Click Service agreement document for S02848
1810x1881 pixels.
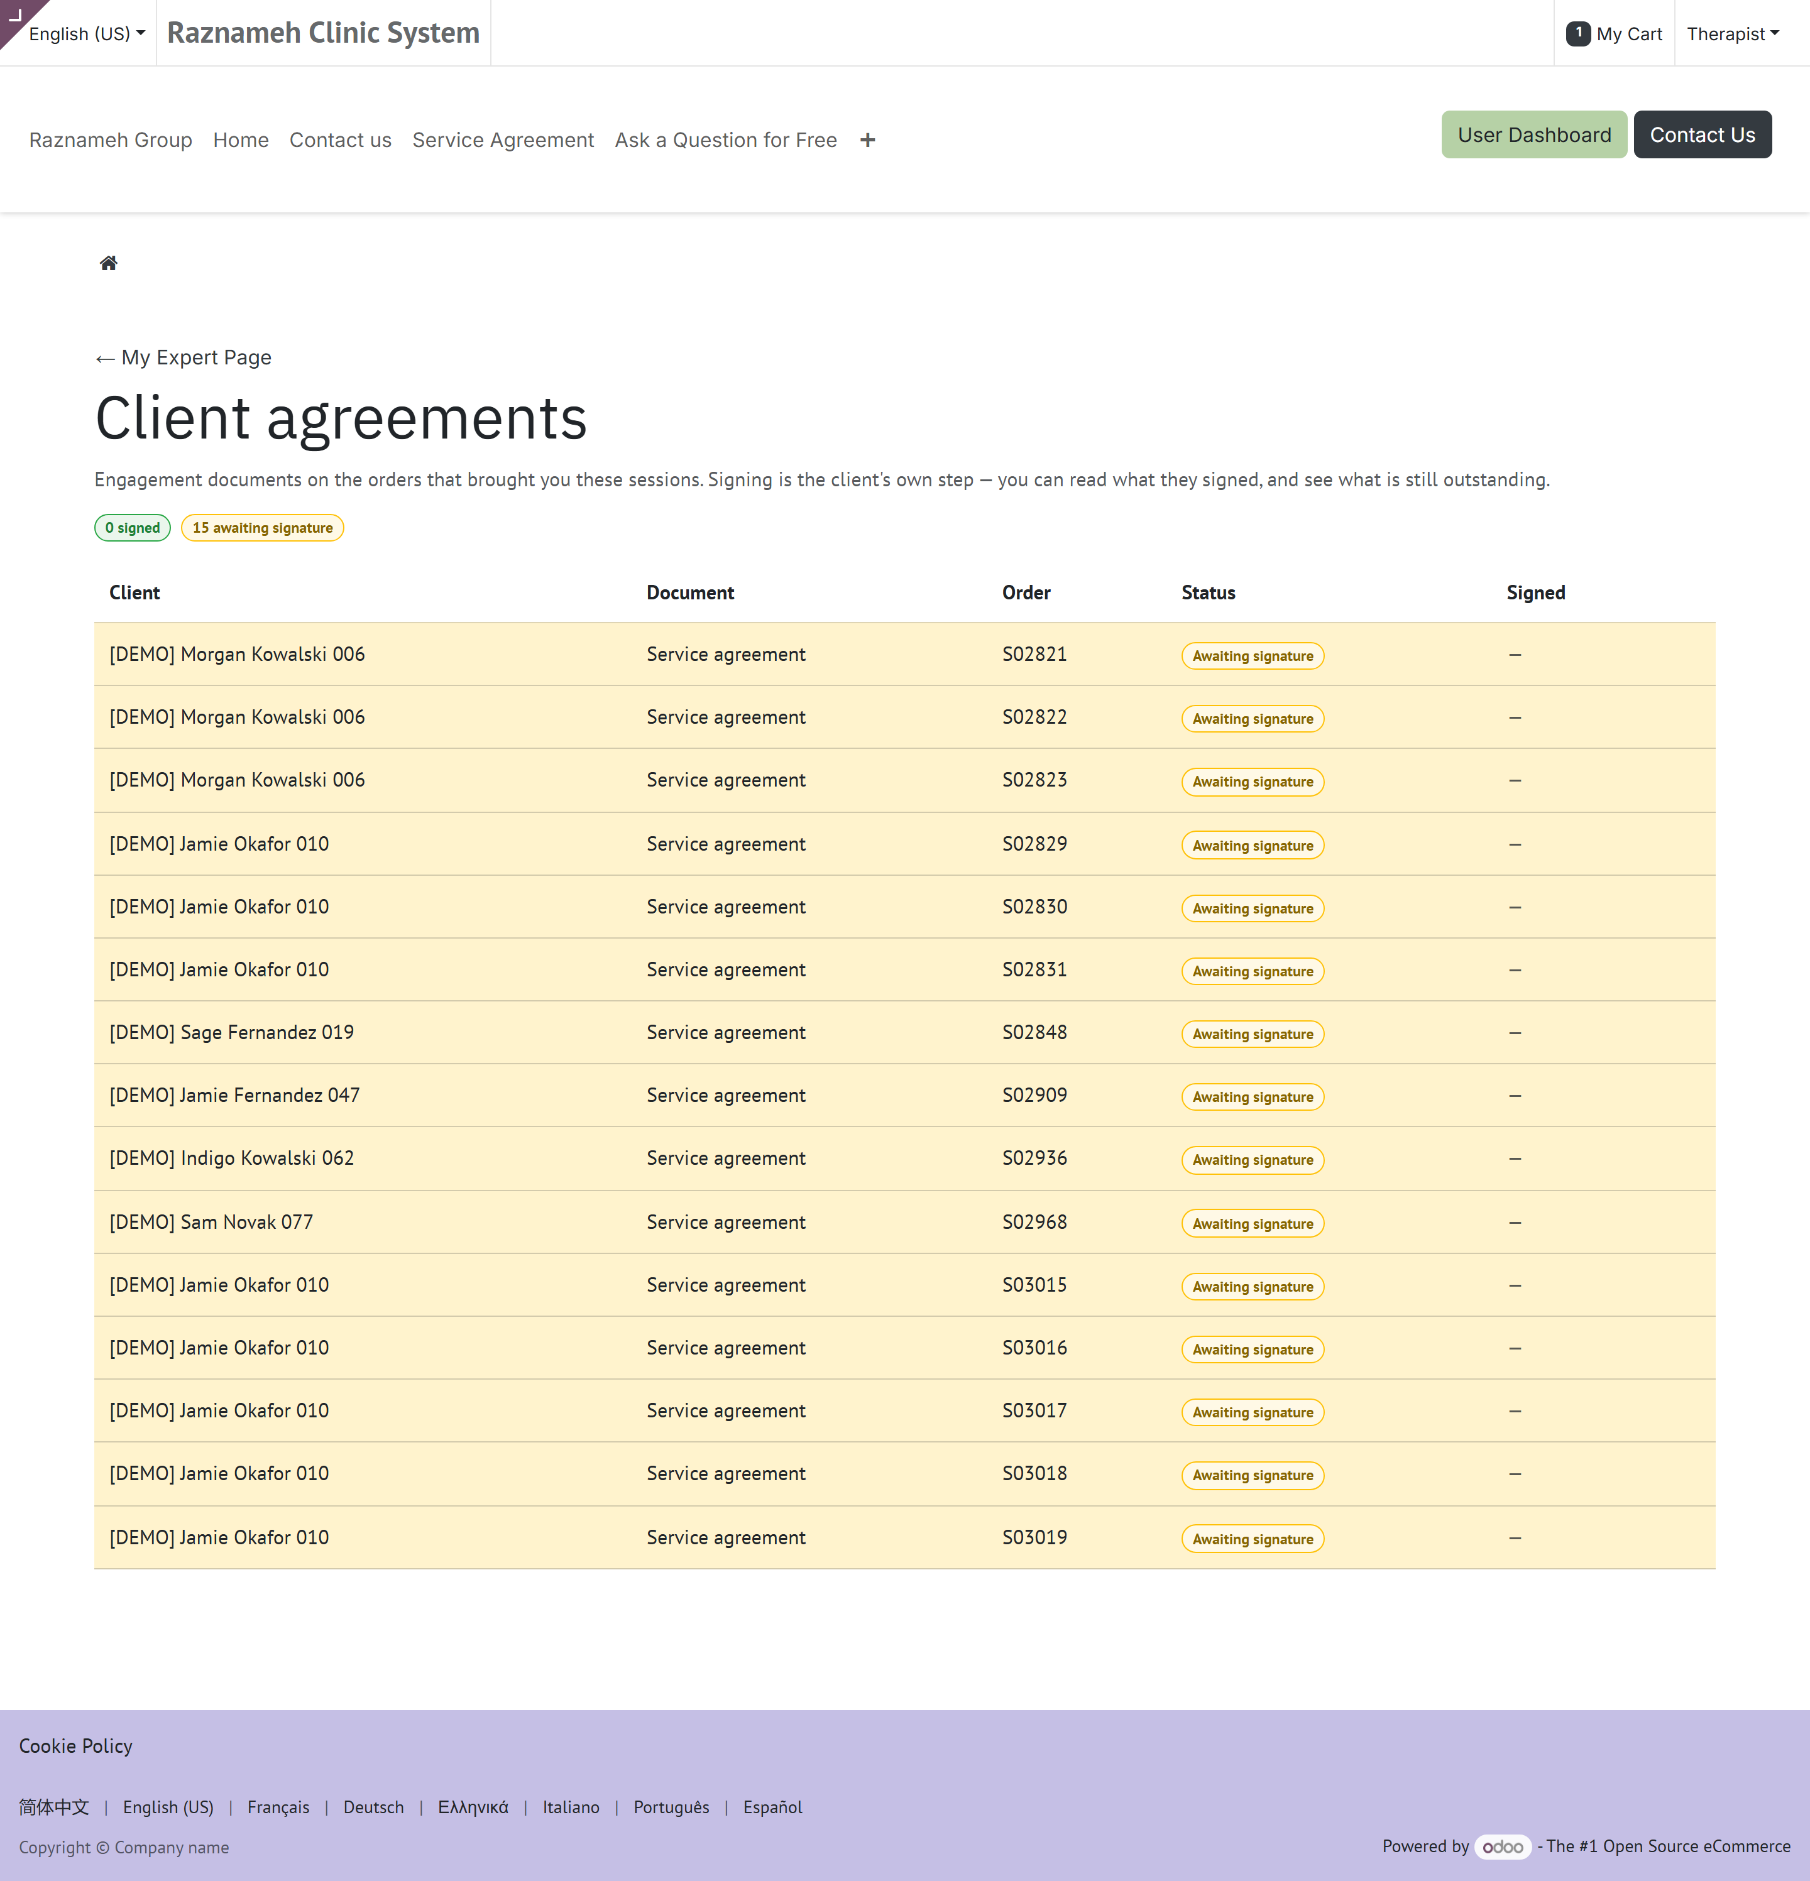pos(726,1033)
